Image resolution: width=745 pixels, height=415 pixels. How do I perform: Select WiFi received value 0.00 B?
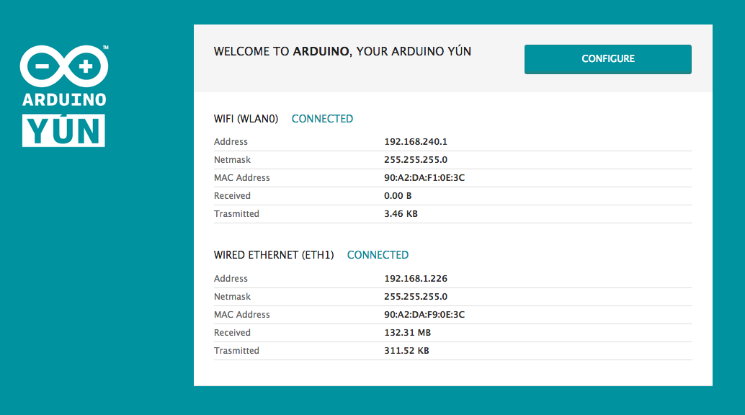(398, 196)
